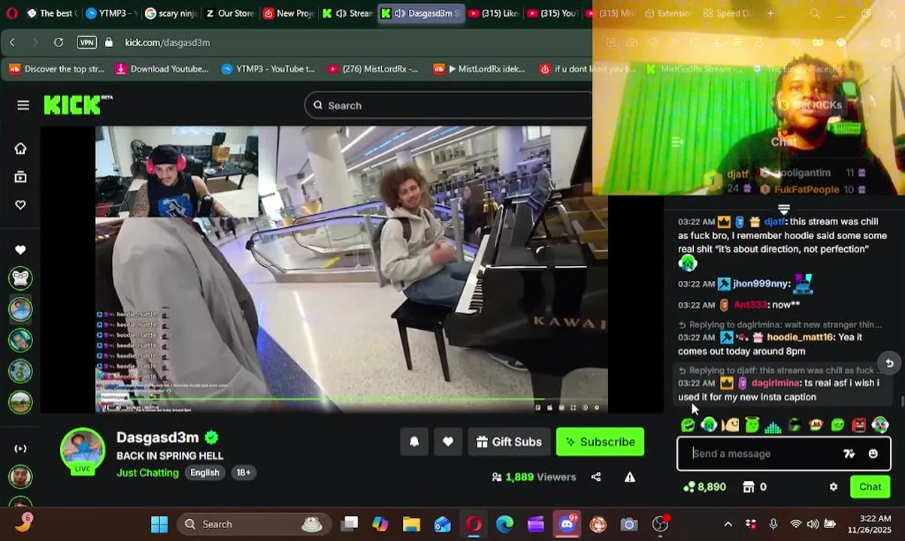Open Windows Start menu
Image resolution: width=905 pixels, height=541 pixels.
(159, 524)
